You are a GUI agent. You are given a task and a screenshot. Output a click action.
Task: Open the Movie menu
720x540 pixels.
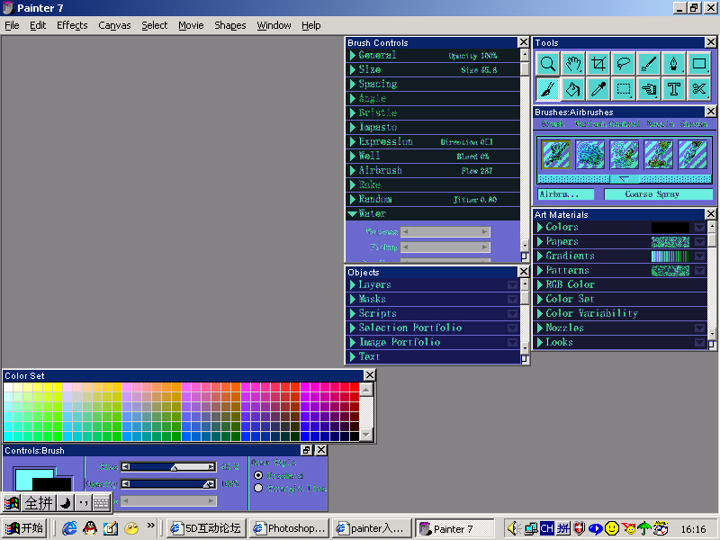coord(191,25)
